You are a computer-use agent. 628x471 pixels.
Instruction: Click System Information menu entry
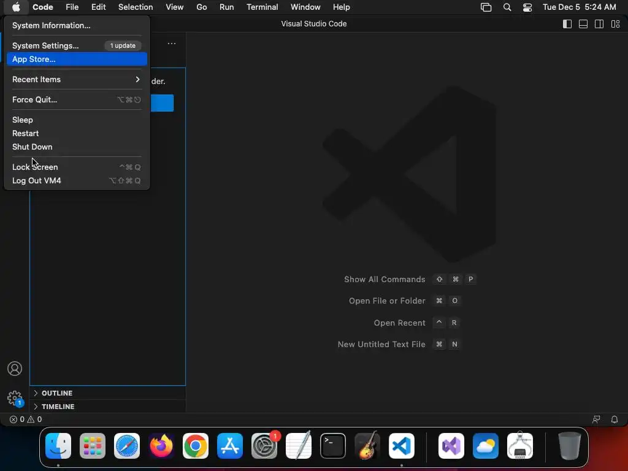pyautogui.click(x=77, y=25)
